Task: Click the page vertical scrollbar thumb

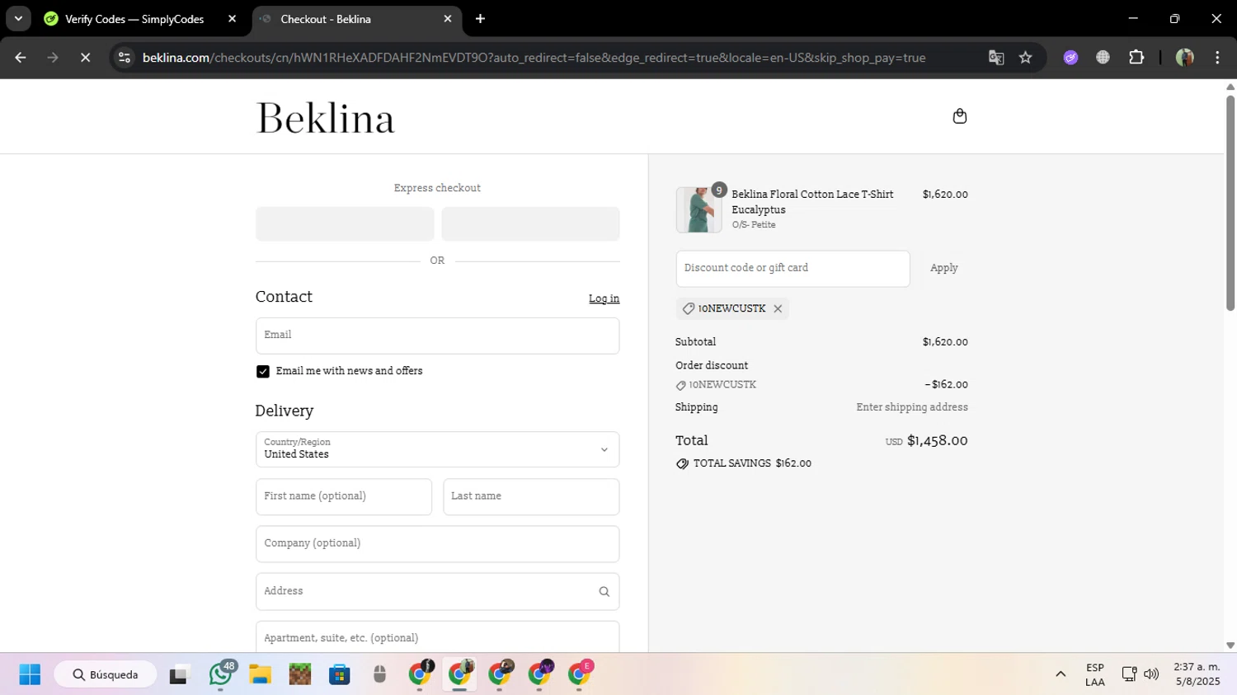Action: click(1230, 203)
